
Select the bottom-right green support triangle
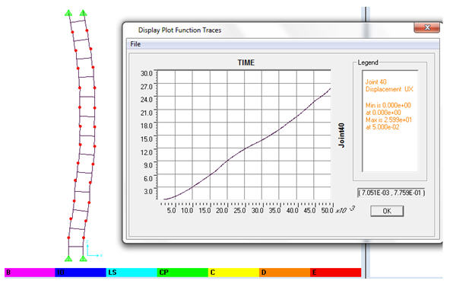[83, 258]
